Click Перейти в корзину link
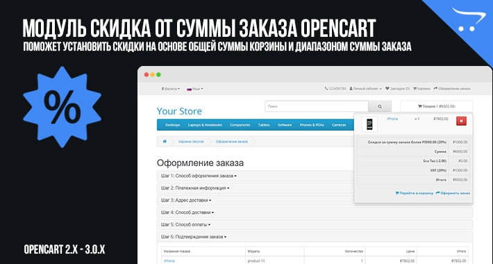 coord(415,193)
